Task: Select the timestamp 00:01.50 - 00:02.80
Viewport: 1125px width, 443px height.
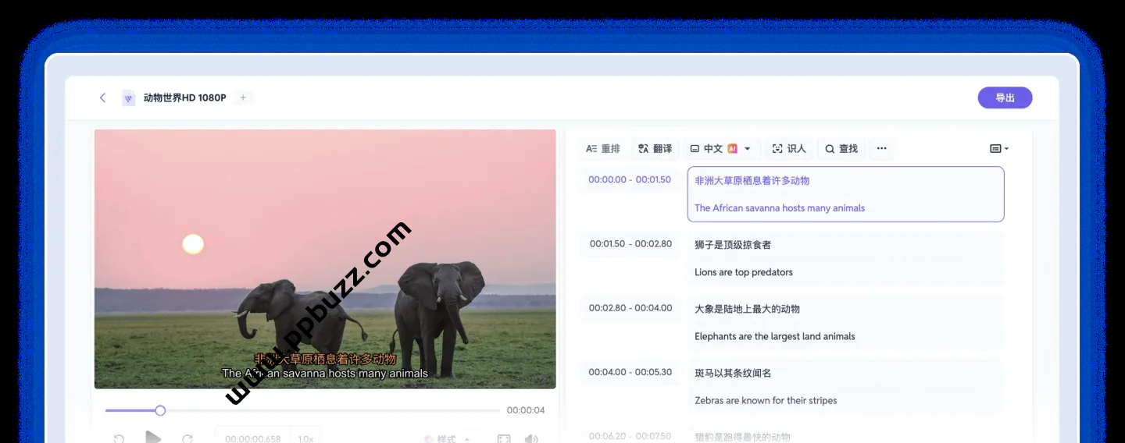Action: pyautogui.click(x=630, y=244)
